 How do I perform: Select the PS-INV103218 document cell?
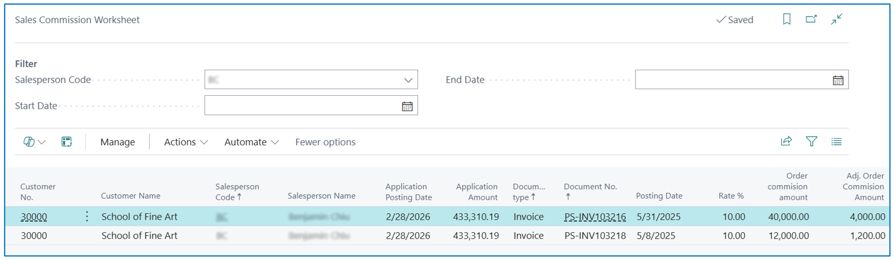(x=595, y=236)
